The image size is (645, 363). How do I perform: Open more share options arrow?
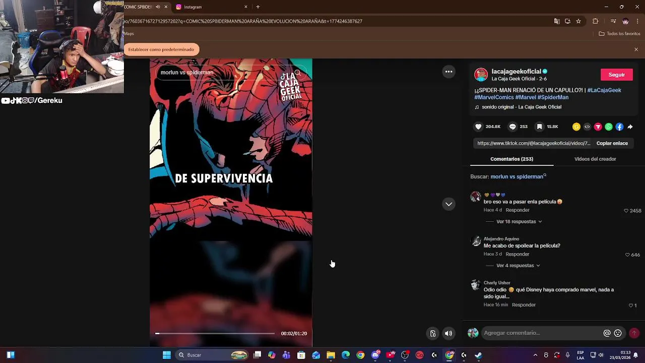630,127
